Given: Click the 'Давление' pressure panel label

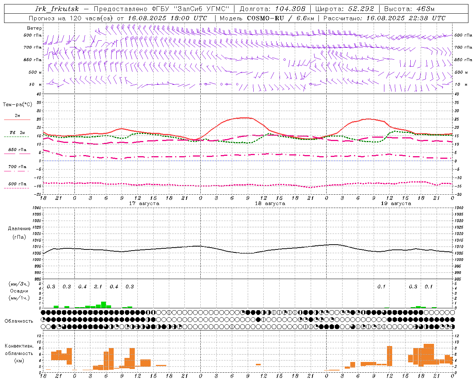Looking at the screenshot, I should (19, 229).
